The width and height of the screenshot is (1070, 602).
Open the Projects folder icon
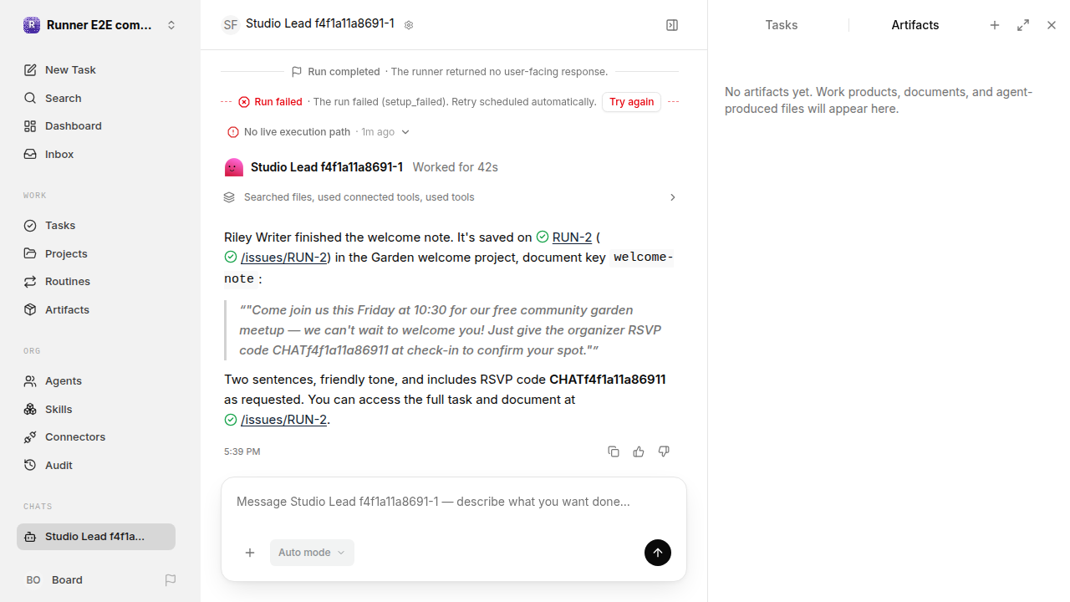click(x=30, y=253)
